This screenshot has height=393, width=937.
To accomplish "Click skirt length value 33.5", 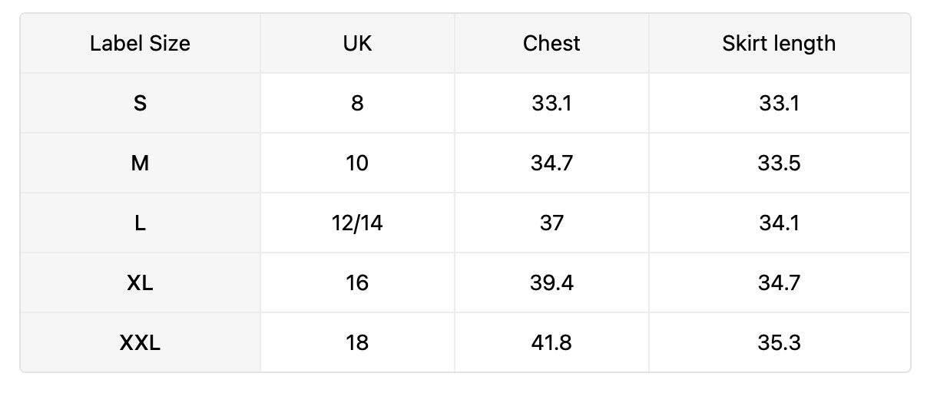I will coord(779,163).
